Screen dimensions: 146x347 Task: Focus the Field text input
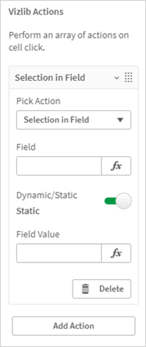59,166
